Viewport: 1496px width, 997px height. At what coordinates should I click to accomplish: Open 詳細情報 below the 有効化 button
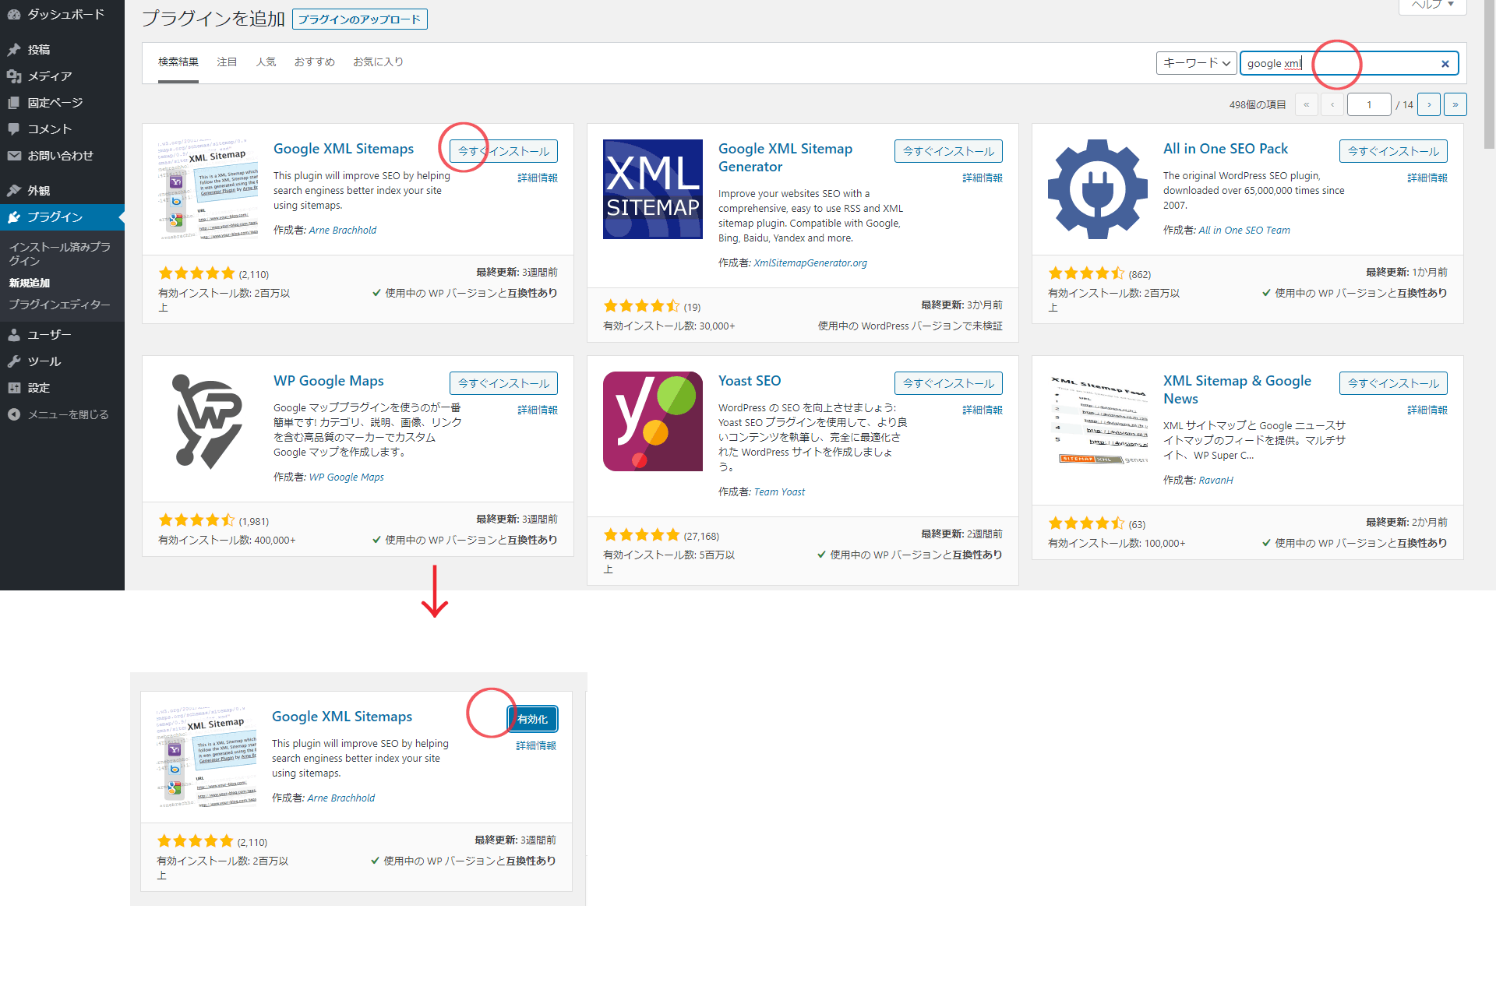[536, 746]
